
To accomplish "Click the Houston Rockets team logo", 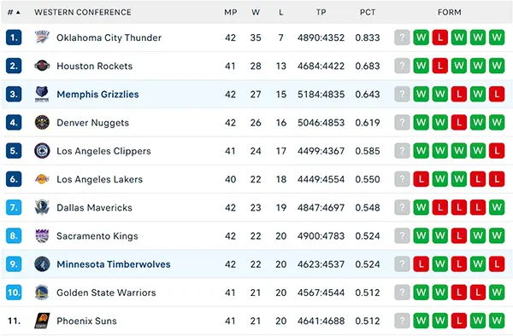I will point(42,66).
